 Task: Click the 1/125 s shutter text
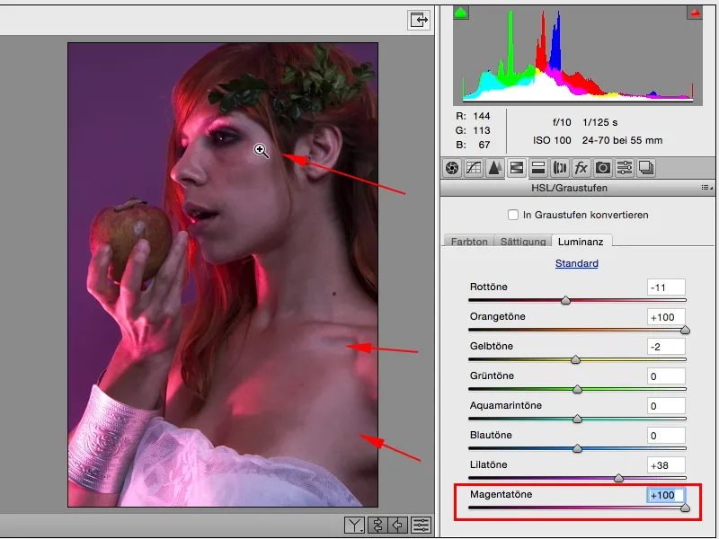point(599,122)
